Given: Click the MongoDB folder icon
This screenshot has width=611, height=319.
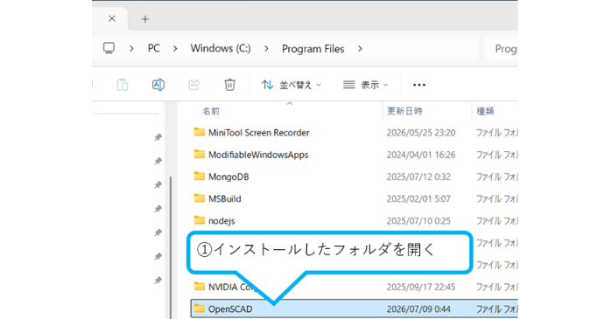Looking at the screenshot, I should (x=200, y=177).
